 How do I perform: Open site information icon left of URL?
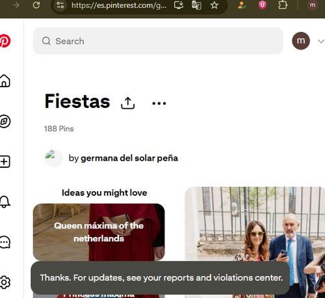(x=60, y=5)
